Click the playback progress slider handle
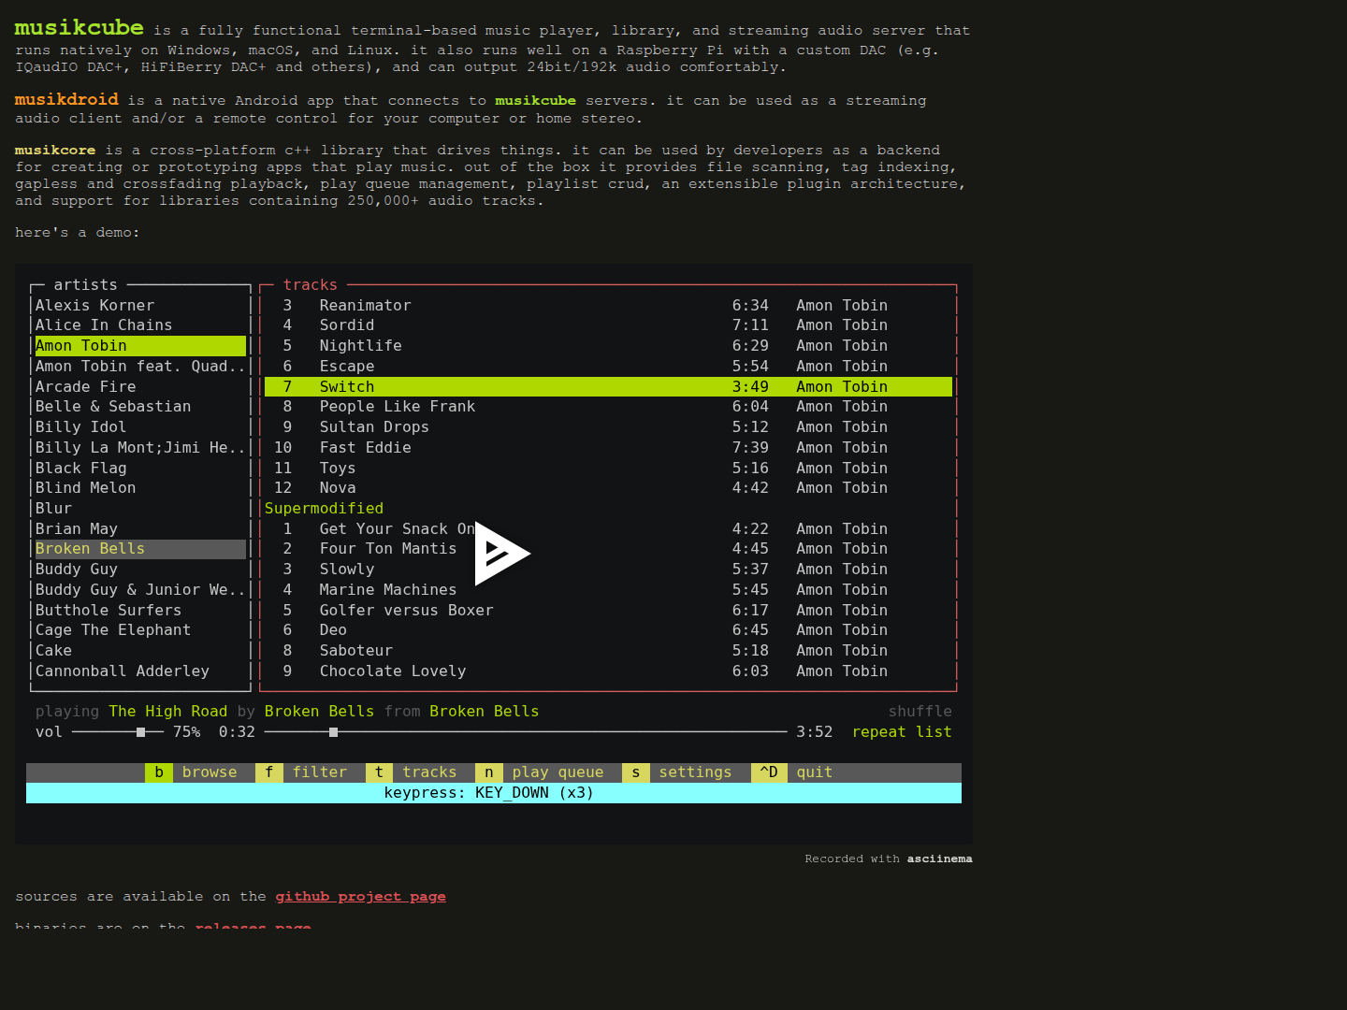This screenshot has width=1347, height=1010. 333,732
